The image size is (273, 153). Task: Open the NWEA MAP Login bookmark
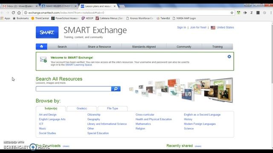[184, 18]
